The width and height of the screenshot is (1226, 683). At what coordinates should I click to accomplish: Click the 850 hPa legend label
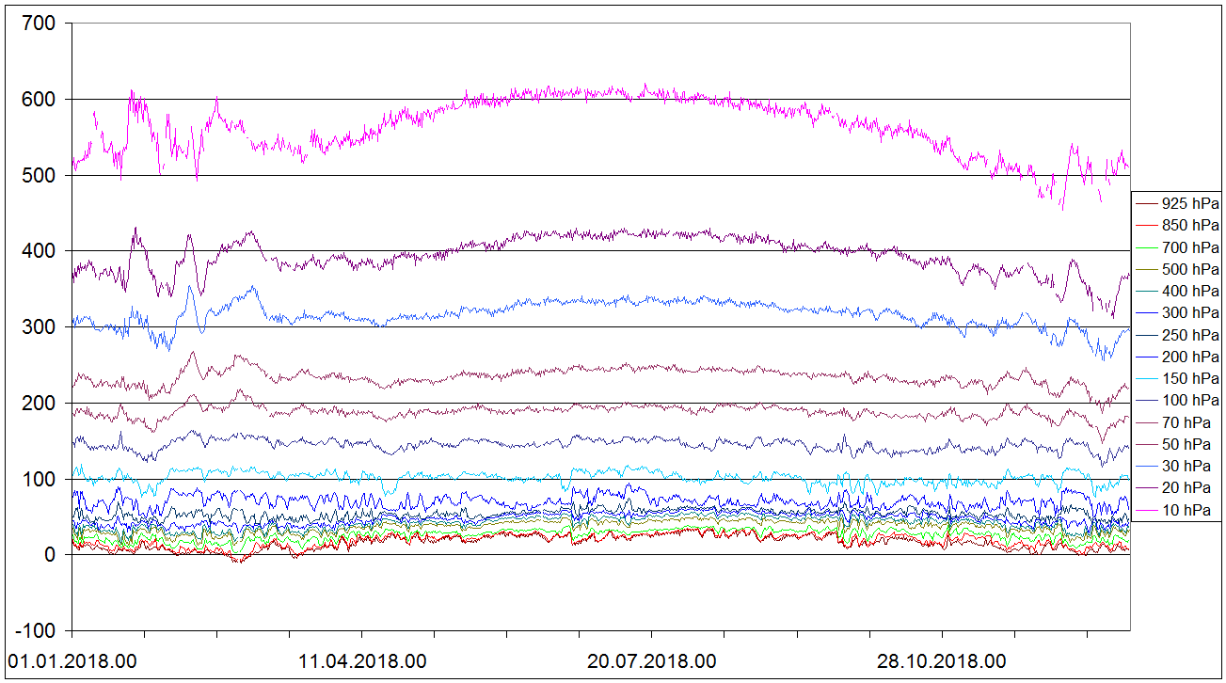(1190, 225)
